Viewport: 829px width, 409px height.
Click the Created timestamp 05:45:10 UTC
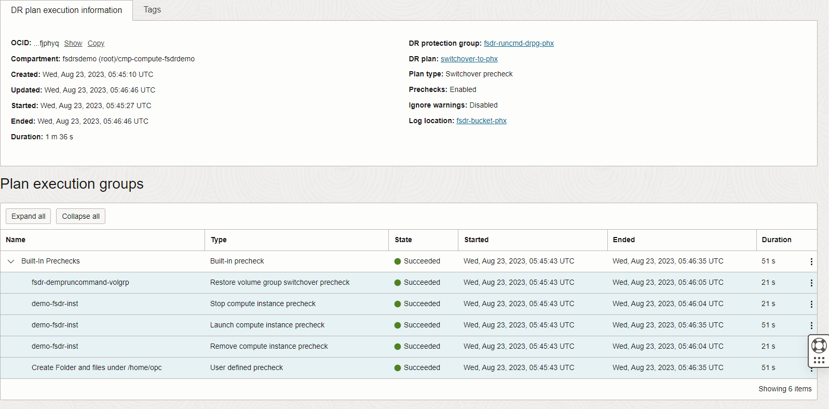pyautogui.click(x=98, y=74)
